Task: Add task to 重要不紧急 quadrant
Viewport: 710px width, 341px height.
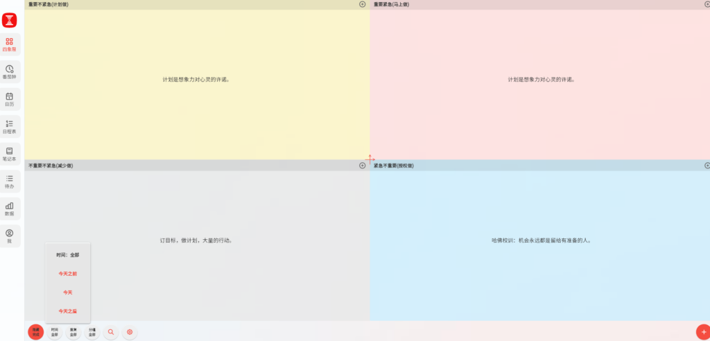Action: click(x=362, y=4)
